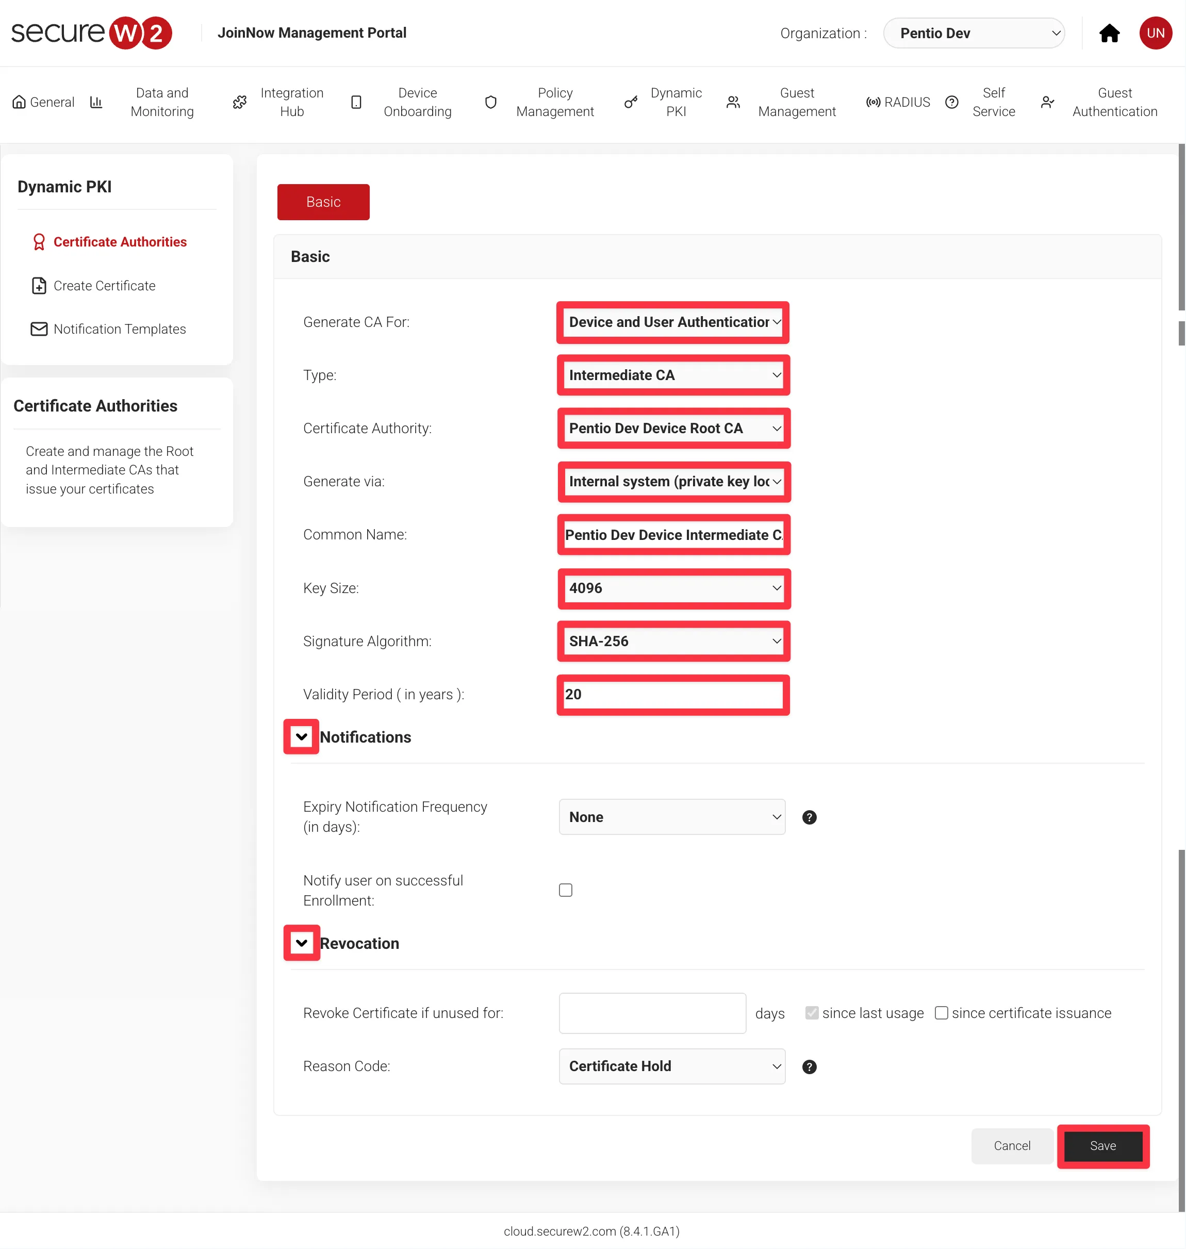This screenshot has height=1249, width=1186.
Task: Click the Notification Templates envelope icon
Action: coord(39,328)
